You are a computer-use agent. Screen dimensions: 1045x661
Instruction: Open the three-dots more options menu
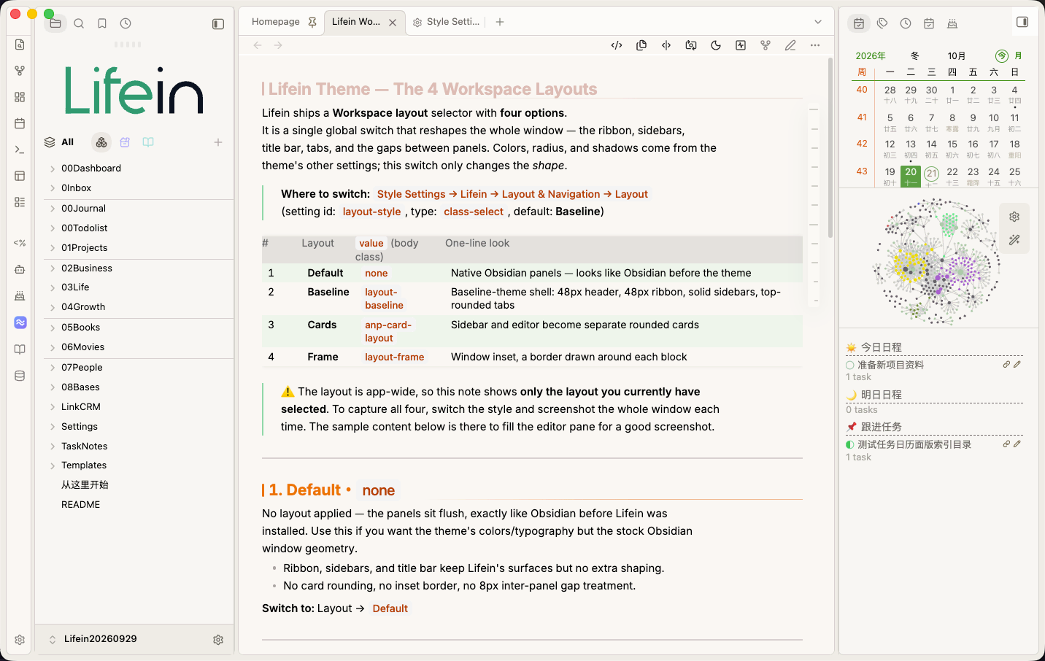coord(815,45)
